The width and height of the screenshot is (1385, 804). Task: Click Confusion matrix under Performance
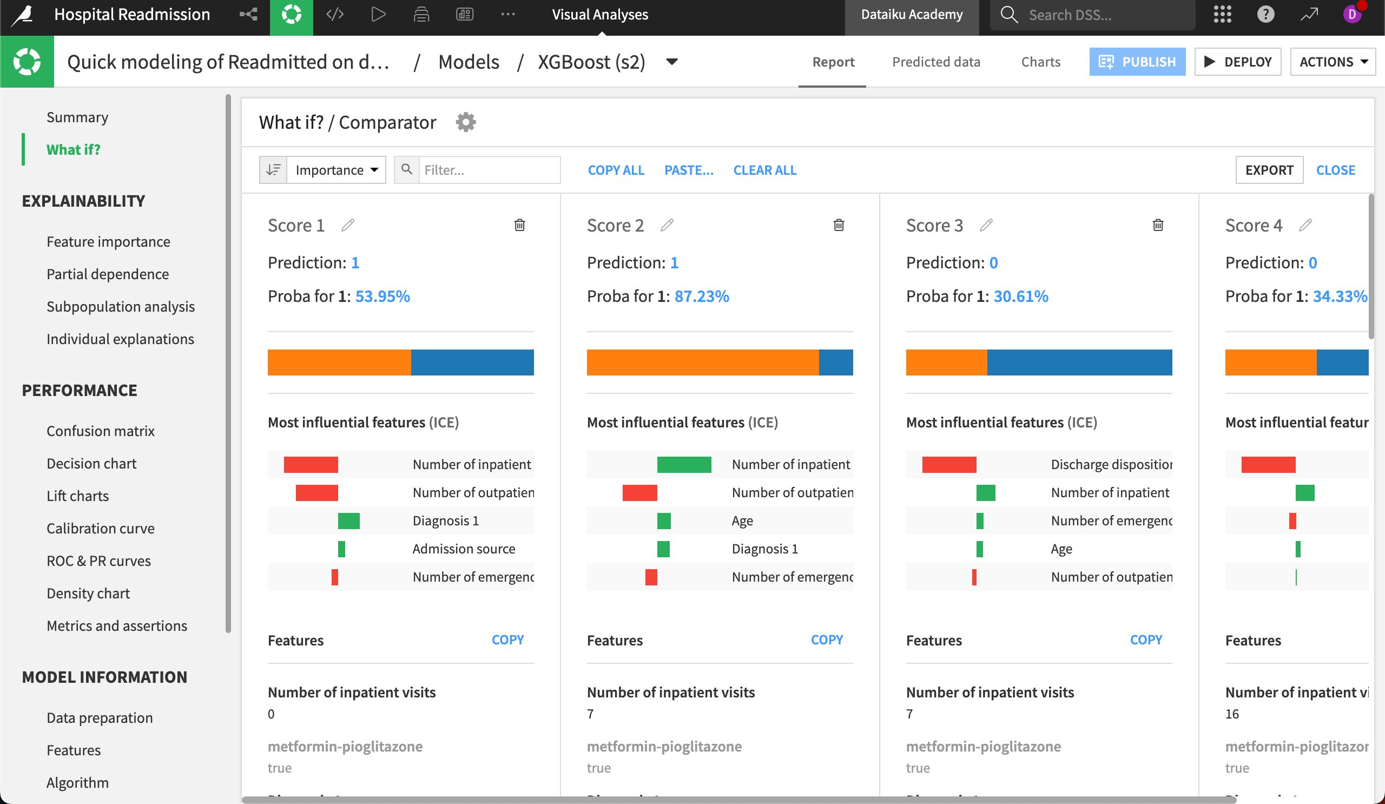tap(101, 431)
